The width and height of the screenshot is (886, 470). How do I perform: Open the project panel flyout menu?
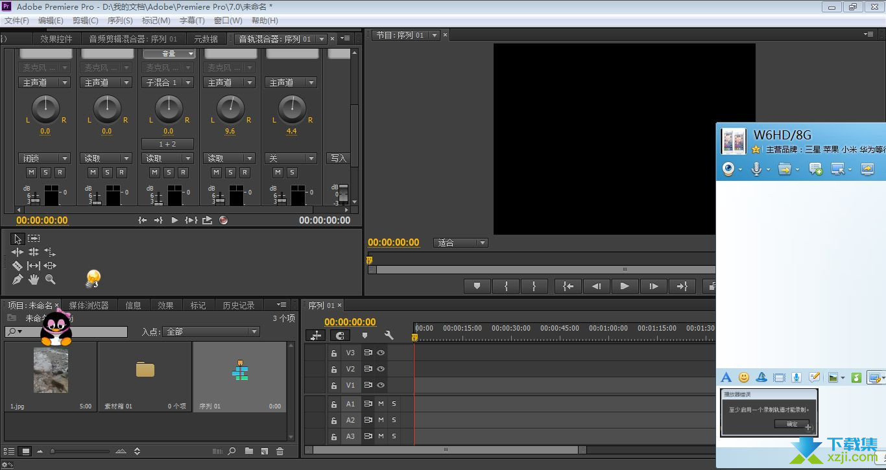[281, 305]
